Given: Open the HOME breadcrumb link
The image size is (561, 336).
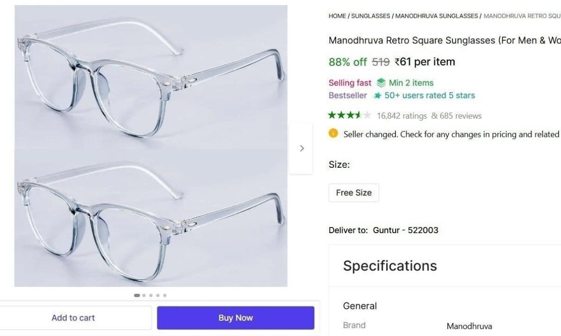Looking at the screenshot, I should pyautogui.click(x=337, y=15).
